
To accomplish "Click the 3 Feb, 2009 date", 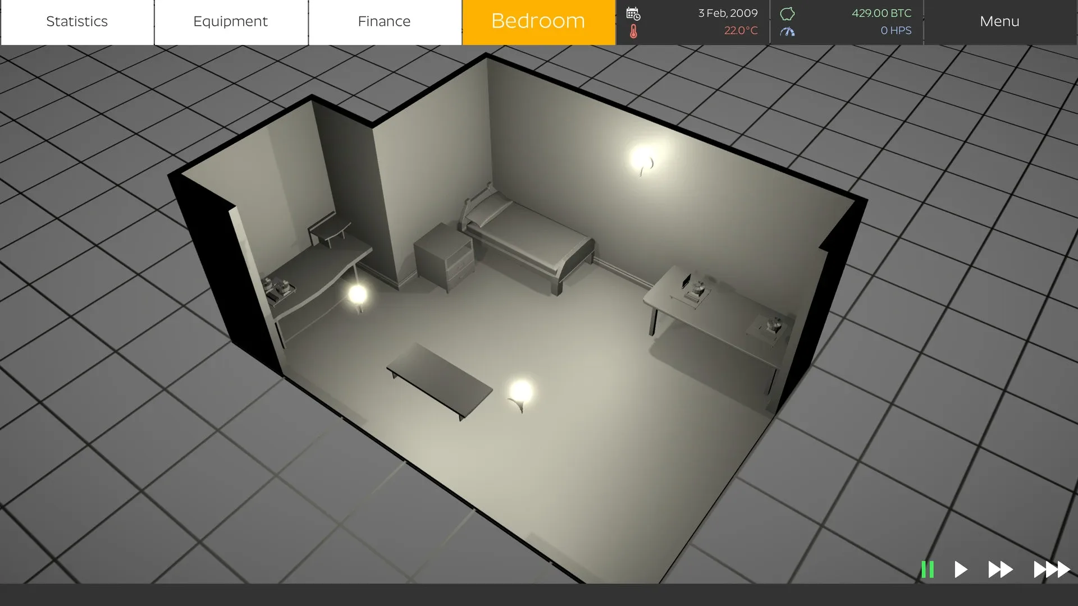I will point(728,13).
